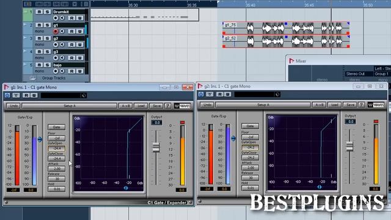The width and height of the screenshot is (391, 220).
Task: Record enable the g2 track
Action: (56, 45)
